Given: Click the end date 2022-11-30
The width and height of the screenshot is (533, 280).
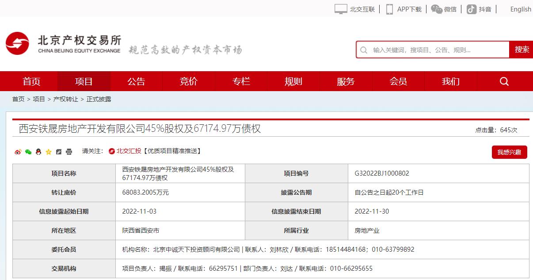Looking at the screenshot, I should [372, 211].
